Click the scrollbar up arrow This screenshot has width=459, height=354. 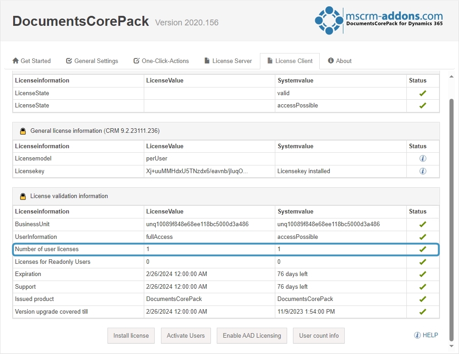(451, 77)
